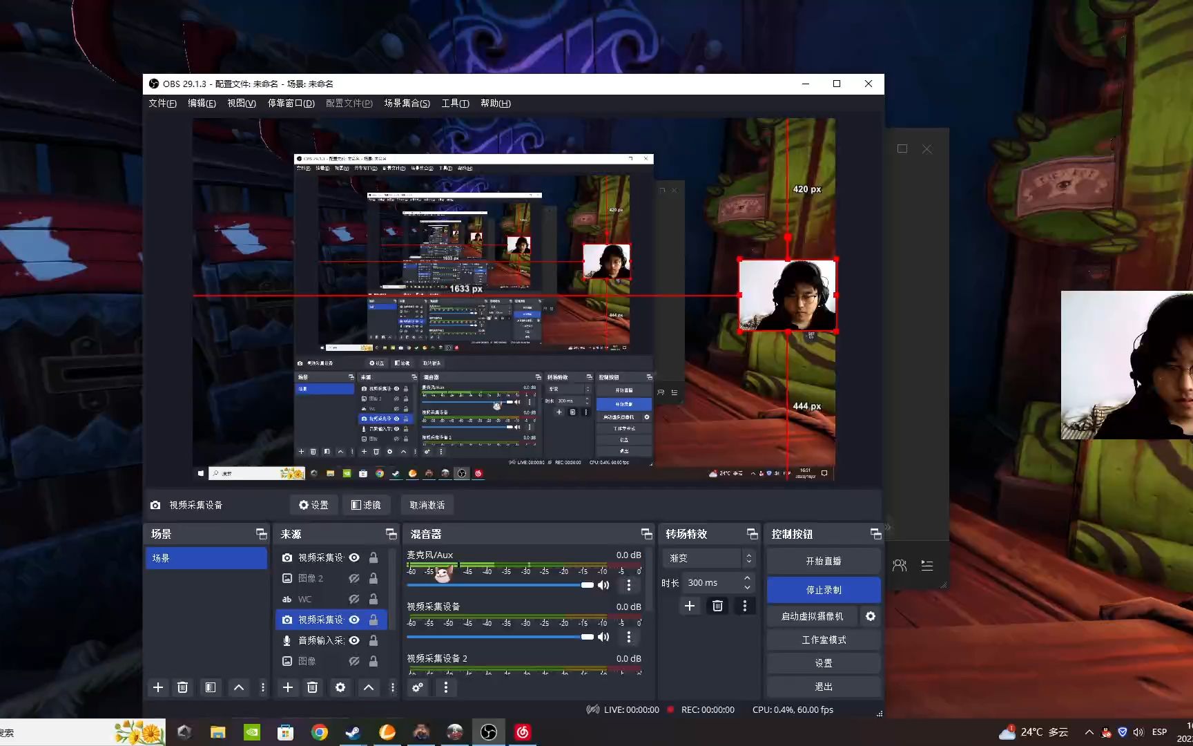Click 取消激活 deactivate button
The height and width of the screenshot is (746, 1193).
click(x=427, y=505)
